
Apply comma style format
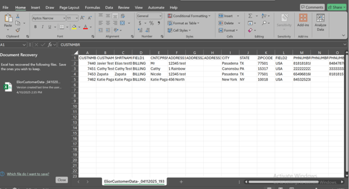[x=159, y=23]
